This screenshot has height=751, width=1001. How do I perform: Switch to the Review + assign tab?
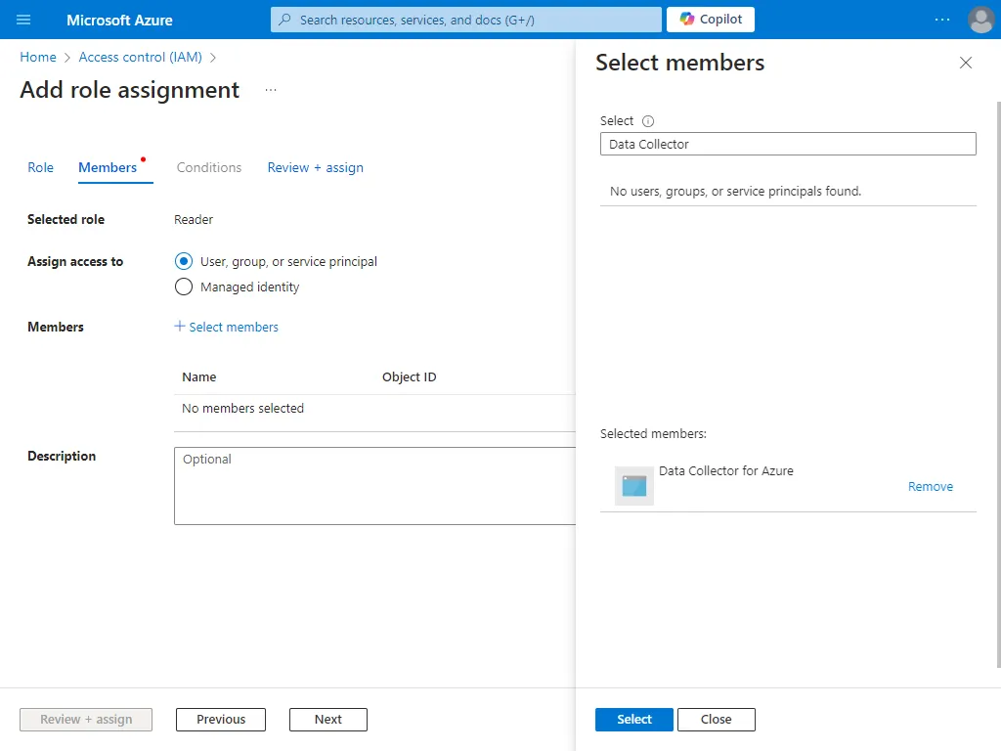point(316,167)
